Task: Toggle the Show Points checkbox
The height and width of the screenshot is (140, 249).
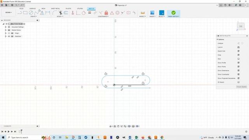Action: pos(238,66)
